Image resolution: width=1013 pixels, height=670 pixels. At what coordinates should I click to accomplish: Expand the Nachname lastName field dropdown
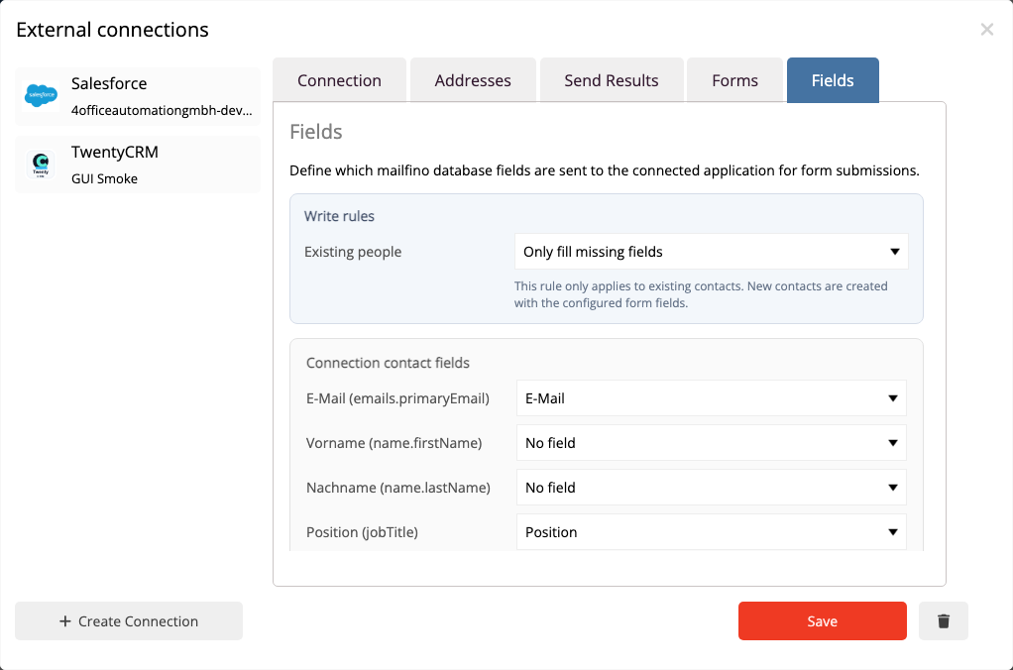(712, 488)
